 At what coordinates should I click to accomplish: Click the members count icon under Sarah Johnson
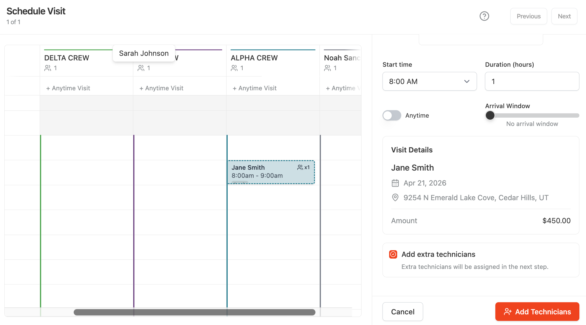pos(141,68)
